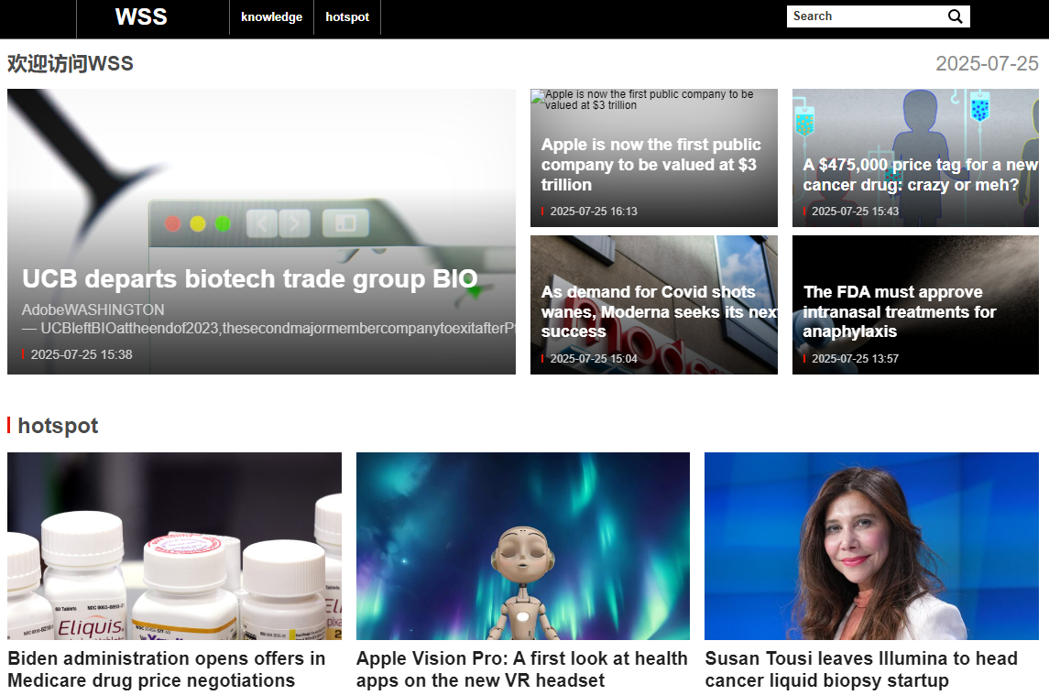Open the knowledge menu item
This screenshot has height=695, width=1049.
(x=271, y=16)
